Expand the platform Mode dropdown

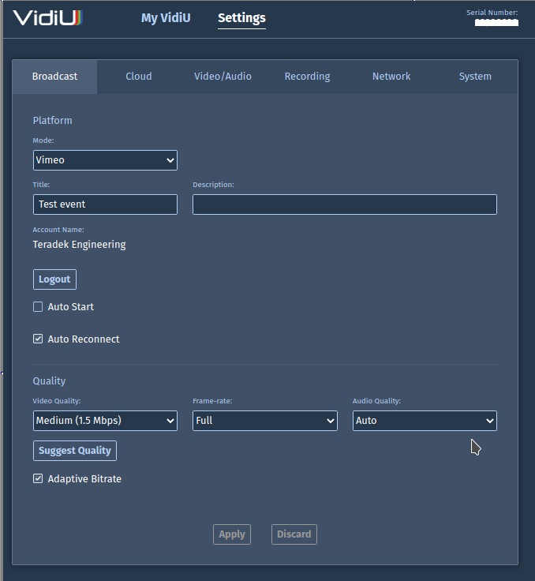click(105, 160)
